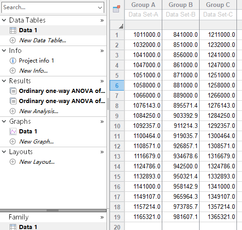Select row header 1

coord(117,35)
